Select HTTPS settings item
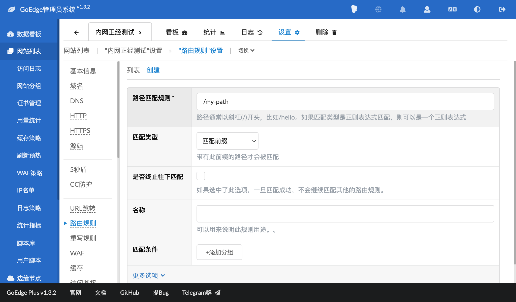The width and height of the screenshot is (516, 302). (80, 131)
